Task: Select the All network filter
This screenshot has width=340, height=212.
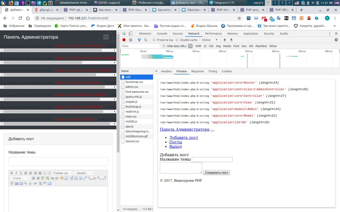Action: (190, 46)
